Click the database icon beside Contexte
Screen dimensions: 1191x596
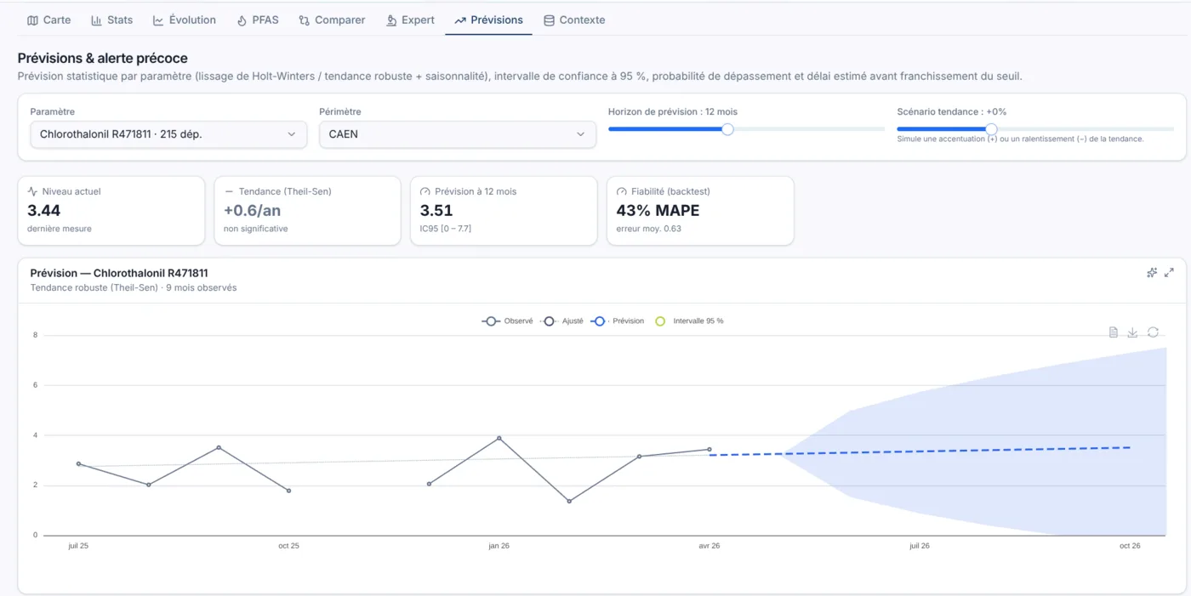[x=549, y=20]
